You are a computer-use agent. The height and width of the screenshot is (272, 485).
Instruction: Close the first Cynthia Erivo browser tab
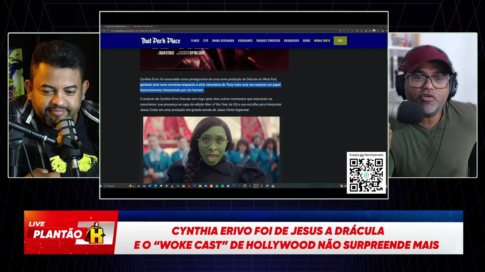tap(128, 26)
